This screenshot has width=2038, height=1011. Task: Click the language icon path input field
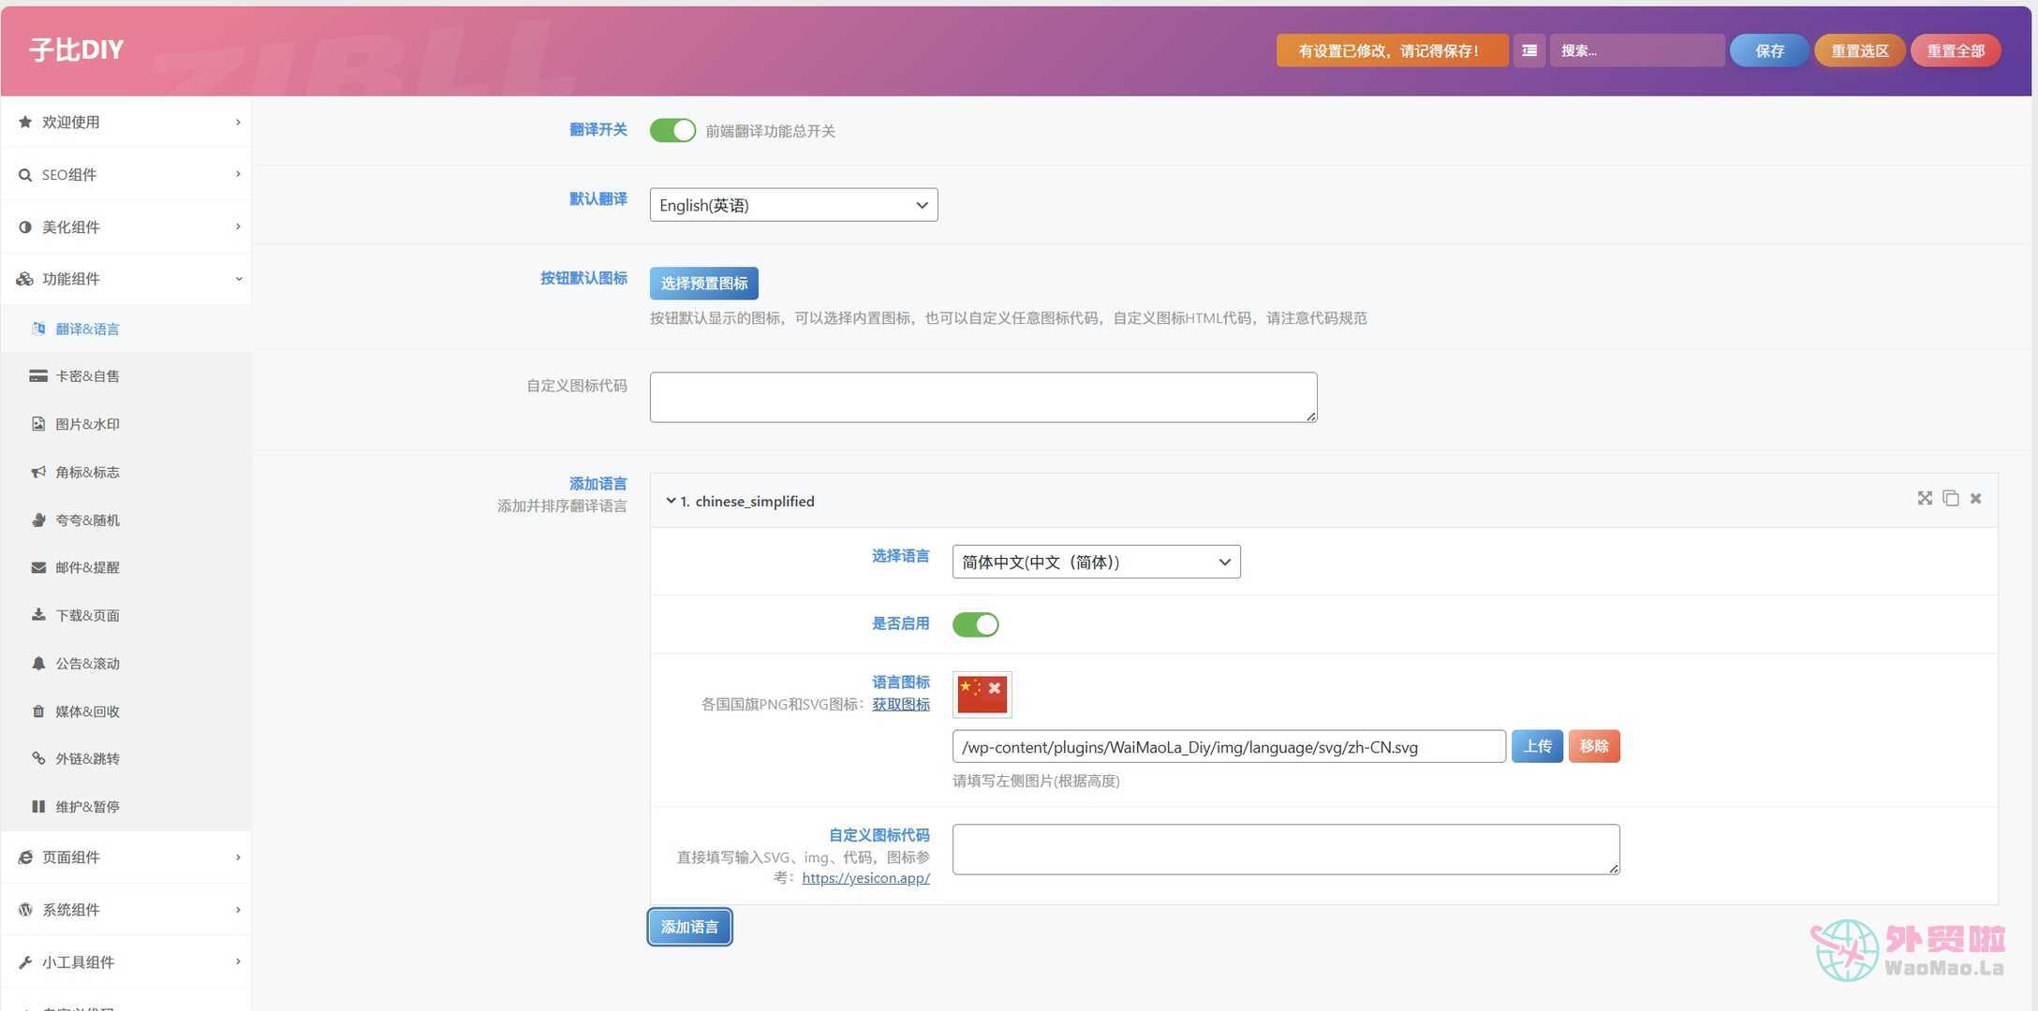click(x=1228, y=747)
